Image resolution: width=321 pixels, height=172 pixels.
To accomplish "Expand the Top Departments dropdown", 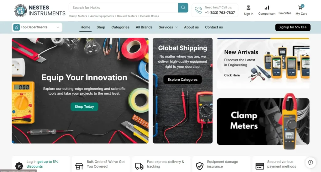I will point(37,27).
